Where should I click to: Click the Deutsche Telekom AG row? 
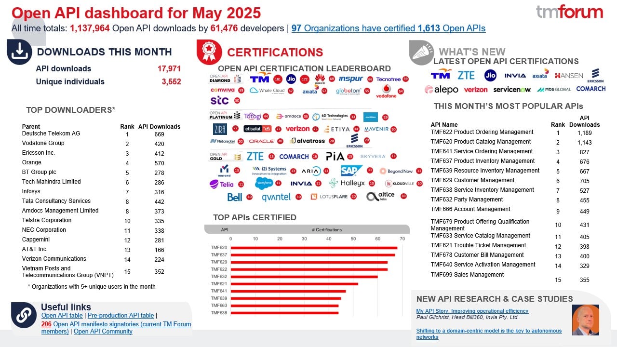[101, 133]
